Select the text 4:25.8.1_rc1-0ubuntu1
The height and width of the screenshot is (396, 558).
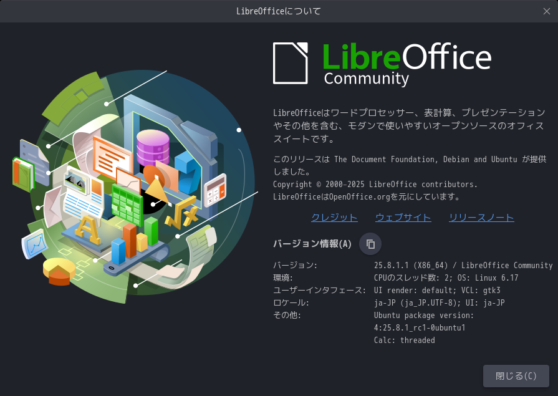pos(420,327)
